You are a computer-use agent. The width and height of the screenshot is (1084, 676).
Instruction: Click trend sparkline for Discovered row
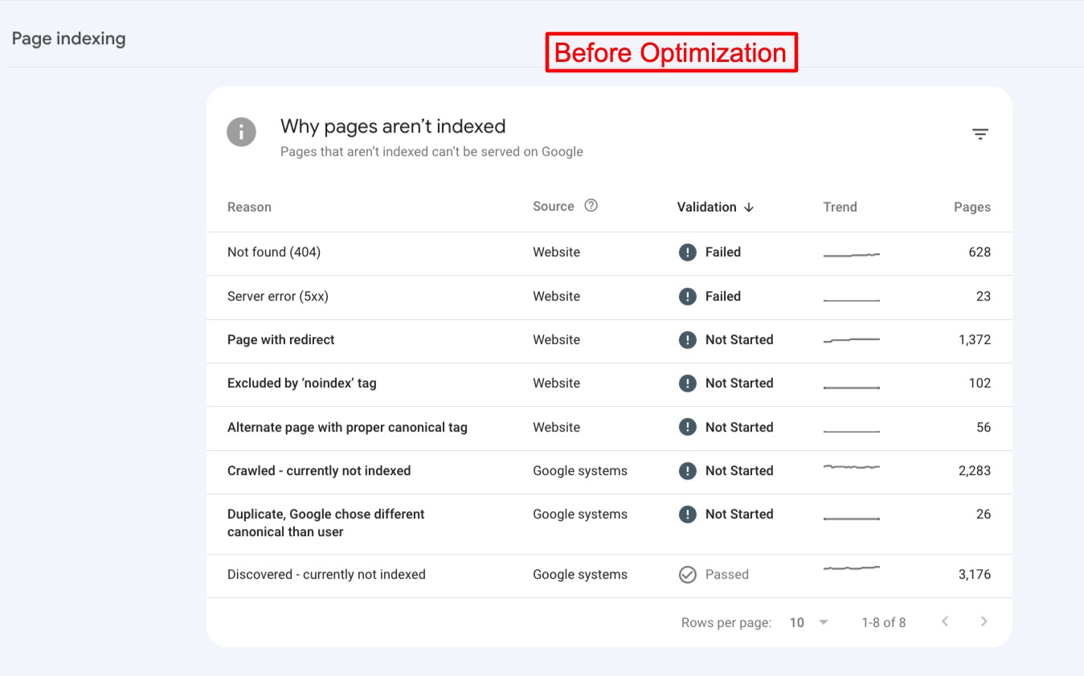pos(851,568)
